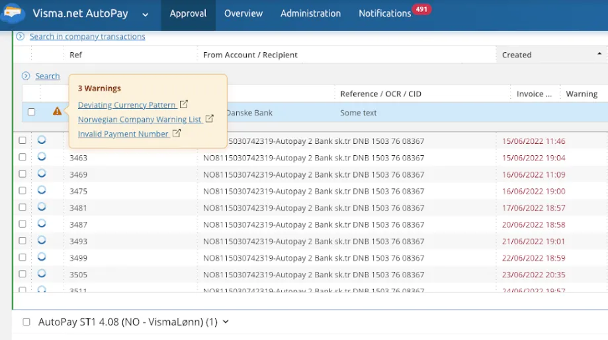Click Ref number 3463
Image resolution: width=608 pixels, height=340 pixels.
click(x=78, y=158)
